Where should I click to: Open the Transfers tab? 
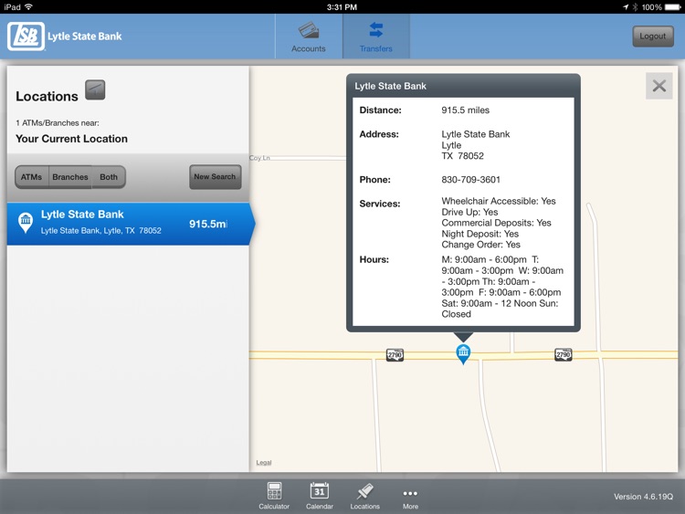[376, 37]
